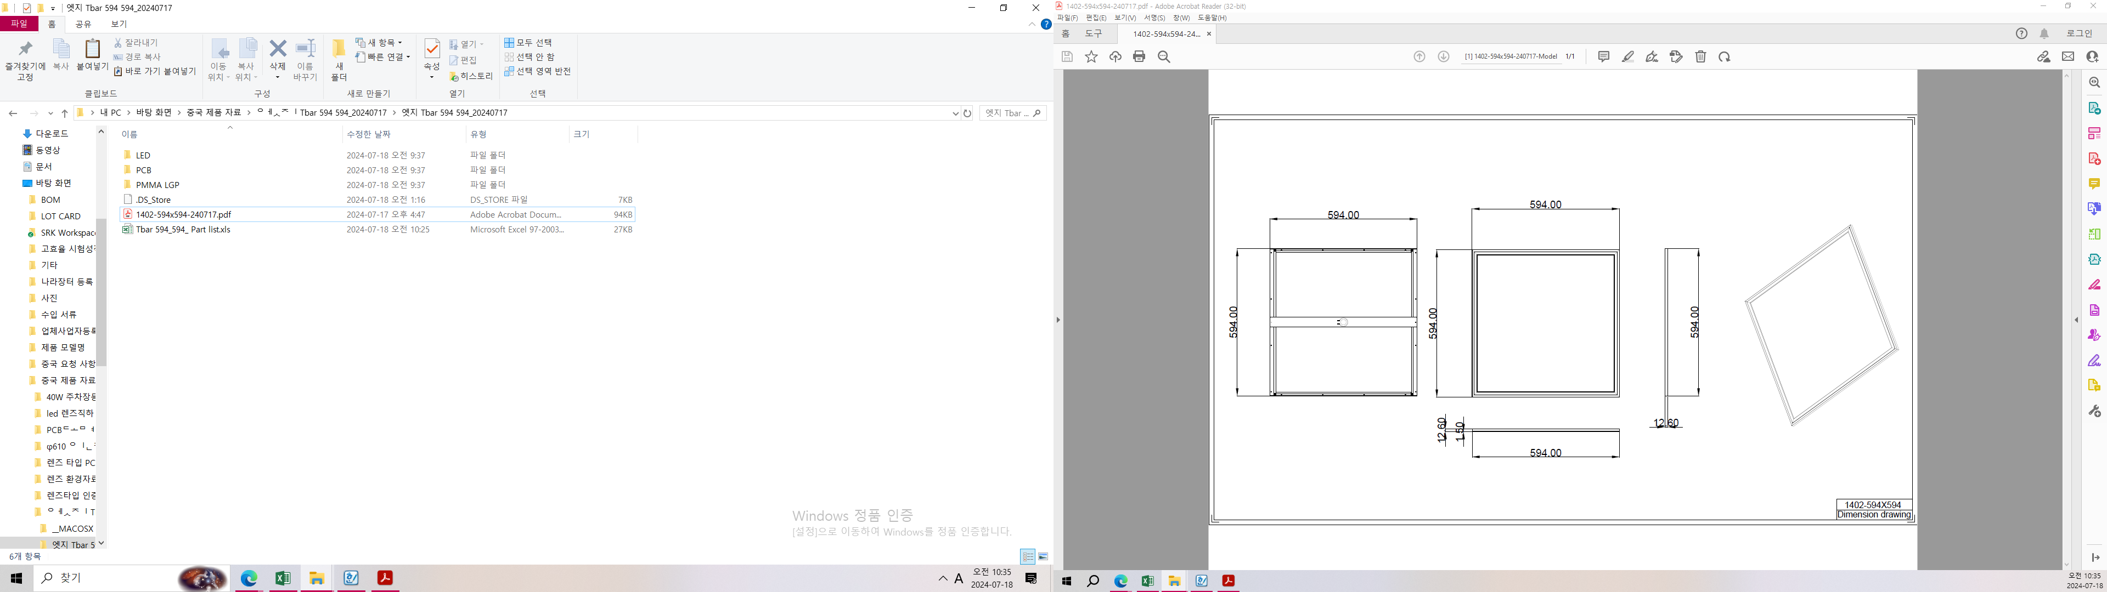Switch to the 공유 ribbon tab

click(83, 25)
